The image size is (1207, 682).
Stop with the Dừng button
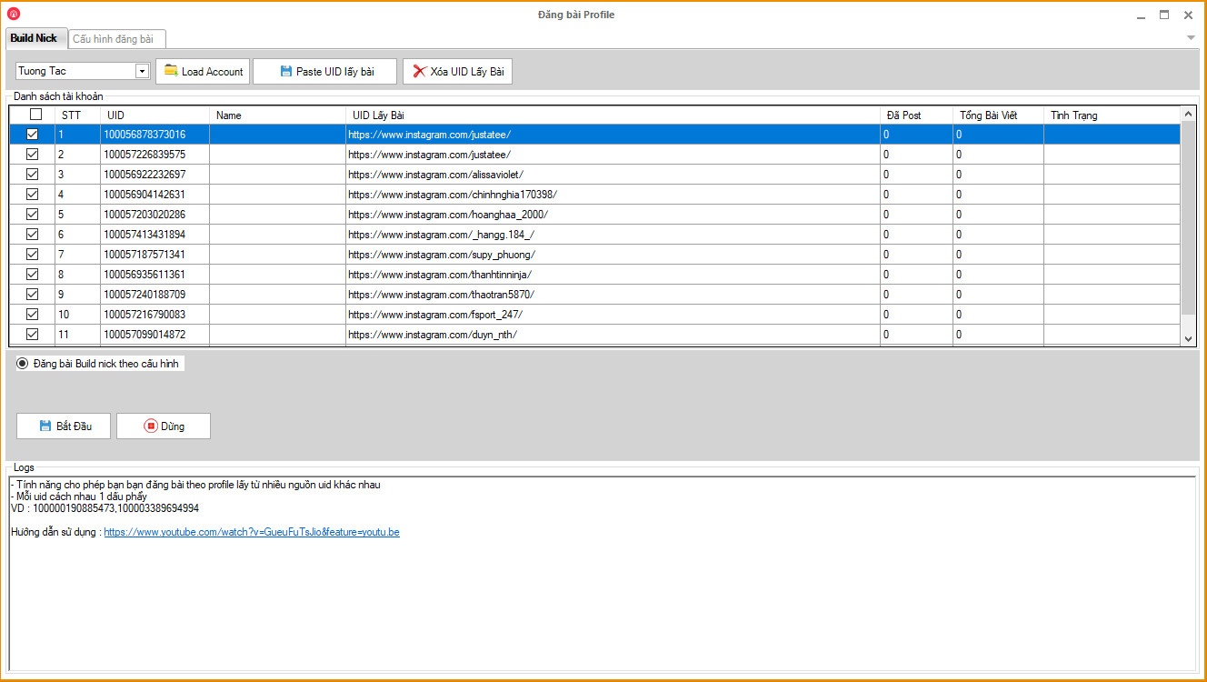164,426
